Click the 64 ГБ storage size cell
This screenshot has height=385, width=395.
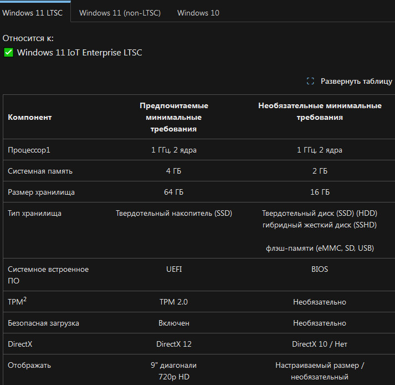tap(174, 192)
